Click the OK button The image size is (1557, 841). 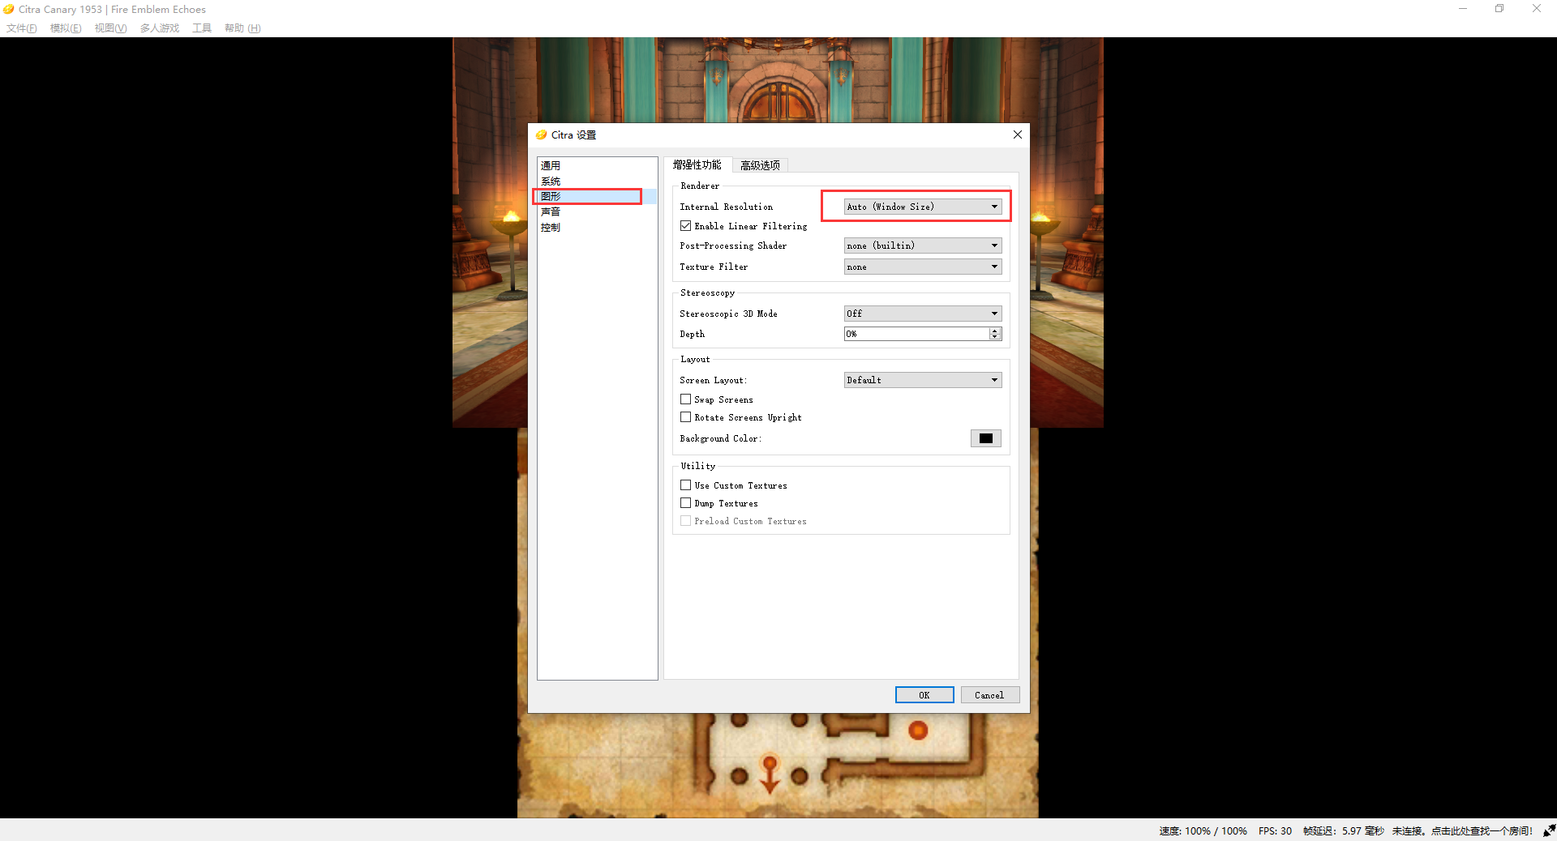click(924, 695)
